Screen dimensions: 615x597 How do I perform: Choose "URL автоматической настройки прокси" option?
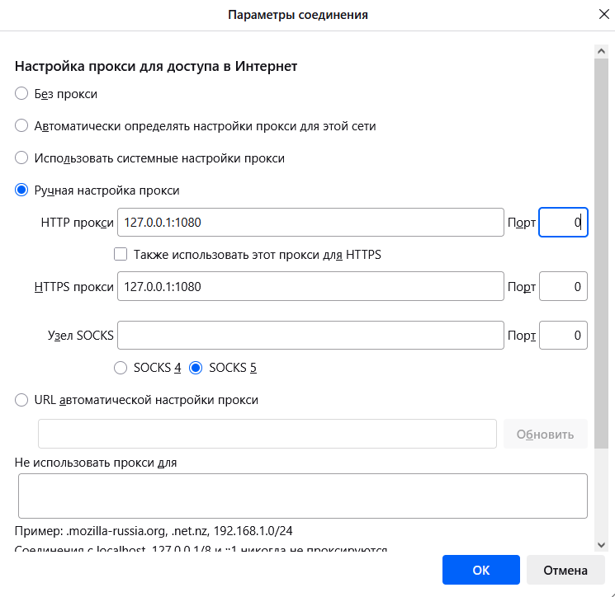click(x=21, y=400)
